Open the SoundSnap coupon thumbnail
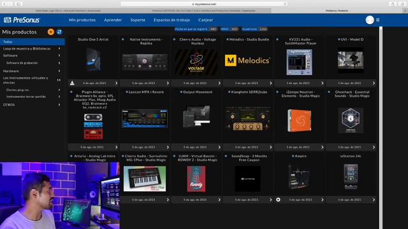The height and width of the screenshot is (229, 408). (247, 179)
